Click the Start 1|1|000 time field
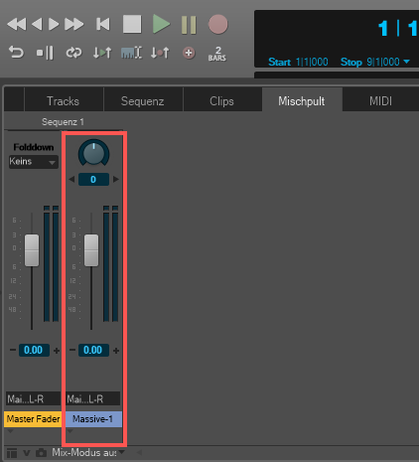419x462 pixels. 298,62
